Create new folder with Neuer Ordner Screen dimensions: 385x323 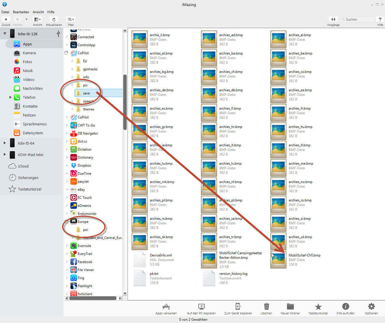coord(290,306)
